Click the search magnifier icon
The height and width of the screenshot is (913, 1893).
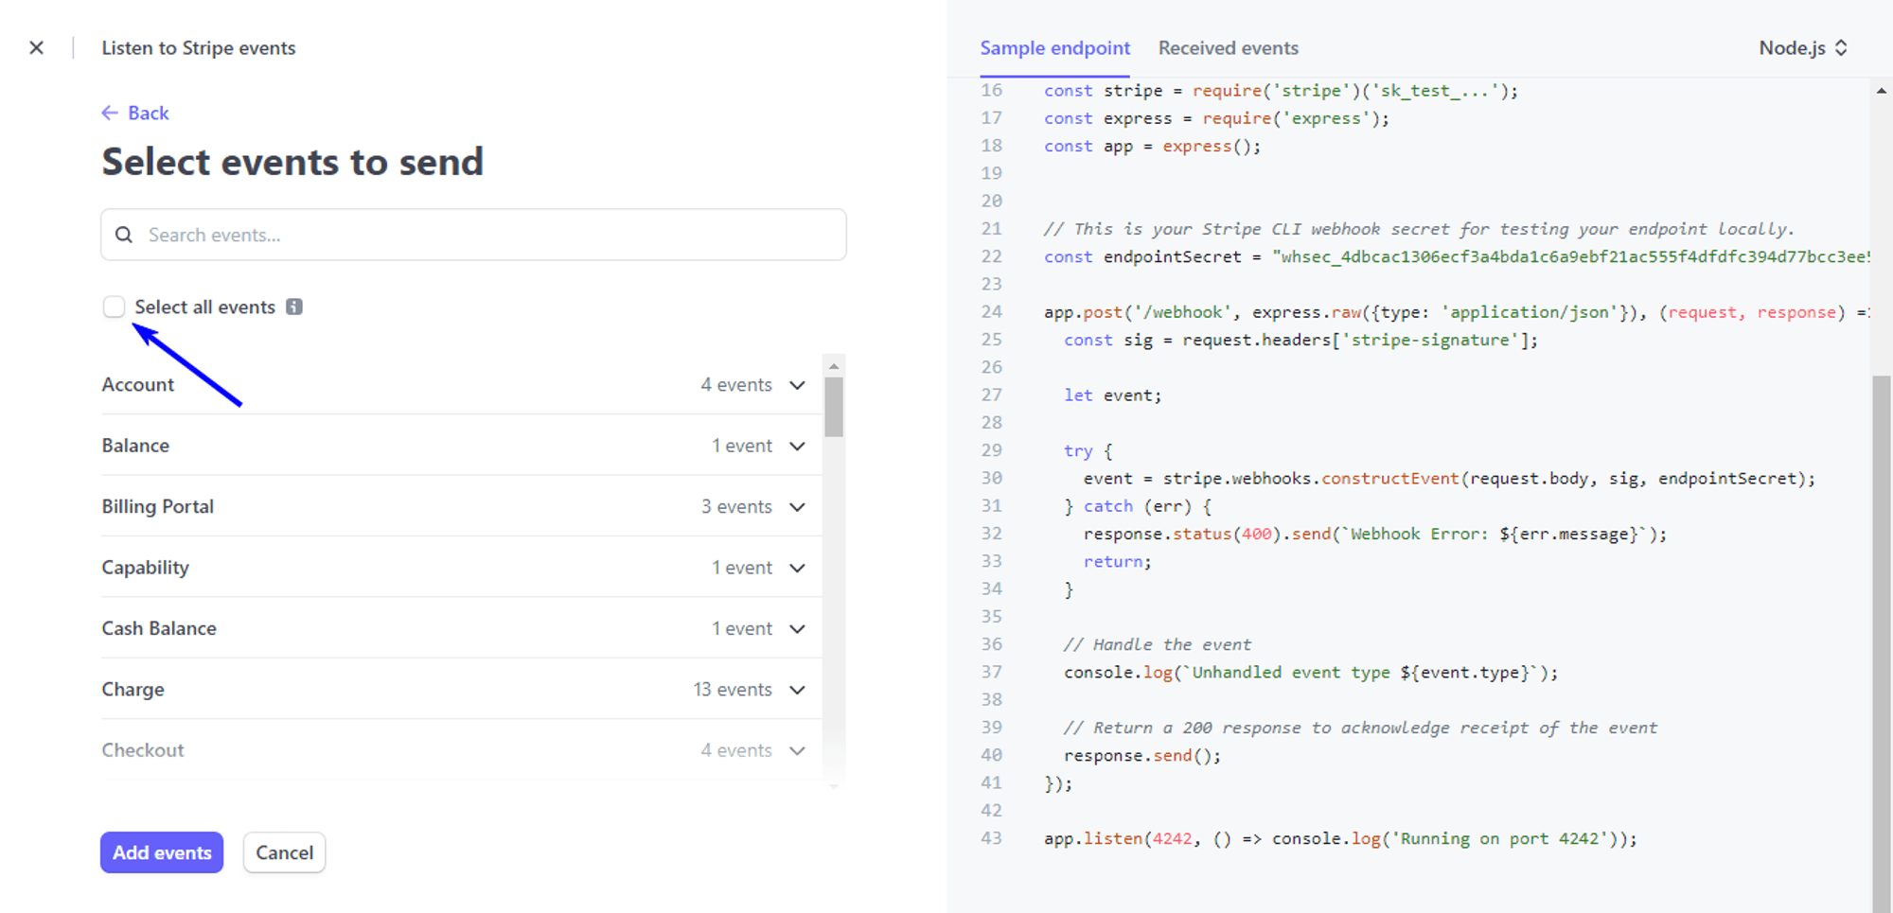pyautogui.click(x=124, y=236)
